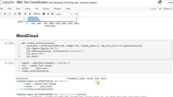173x97 pixels.
Task: Paste cells below icon
Action: tap(20, 14)
